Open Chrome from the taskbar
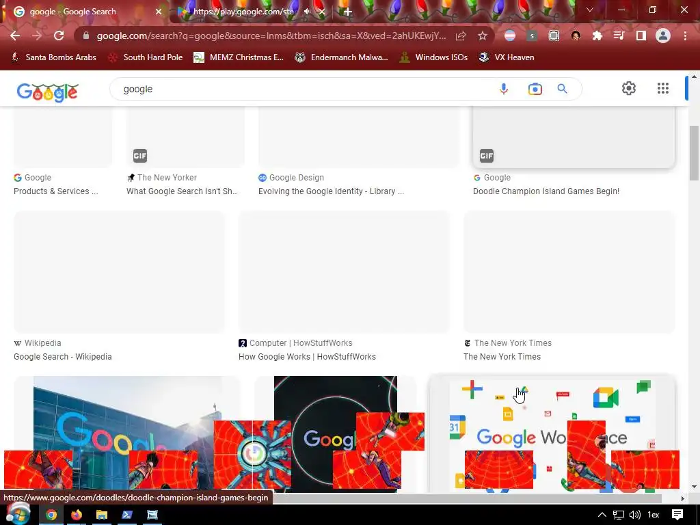This screenshot has height=525, width=700. [x=51, y=515]
